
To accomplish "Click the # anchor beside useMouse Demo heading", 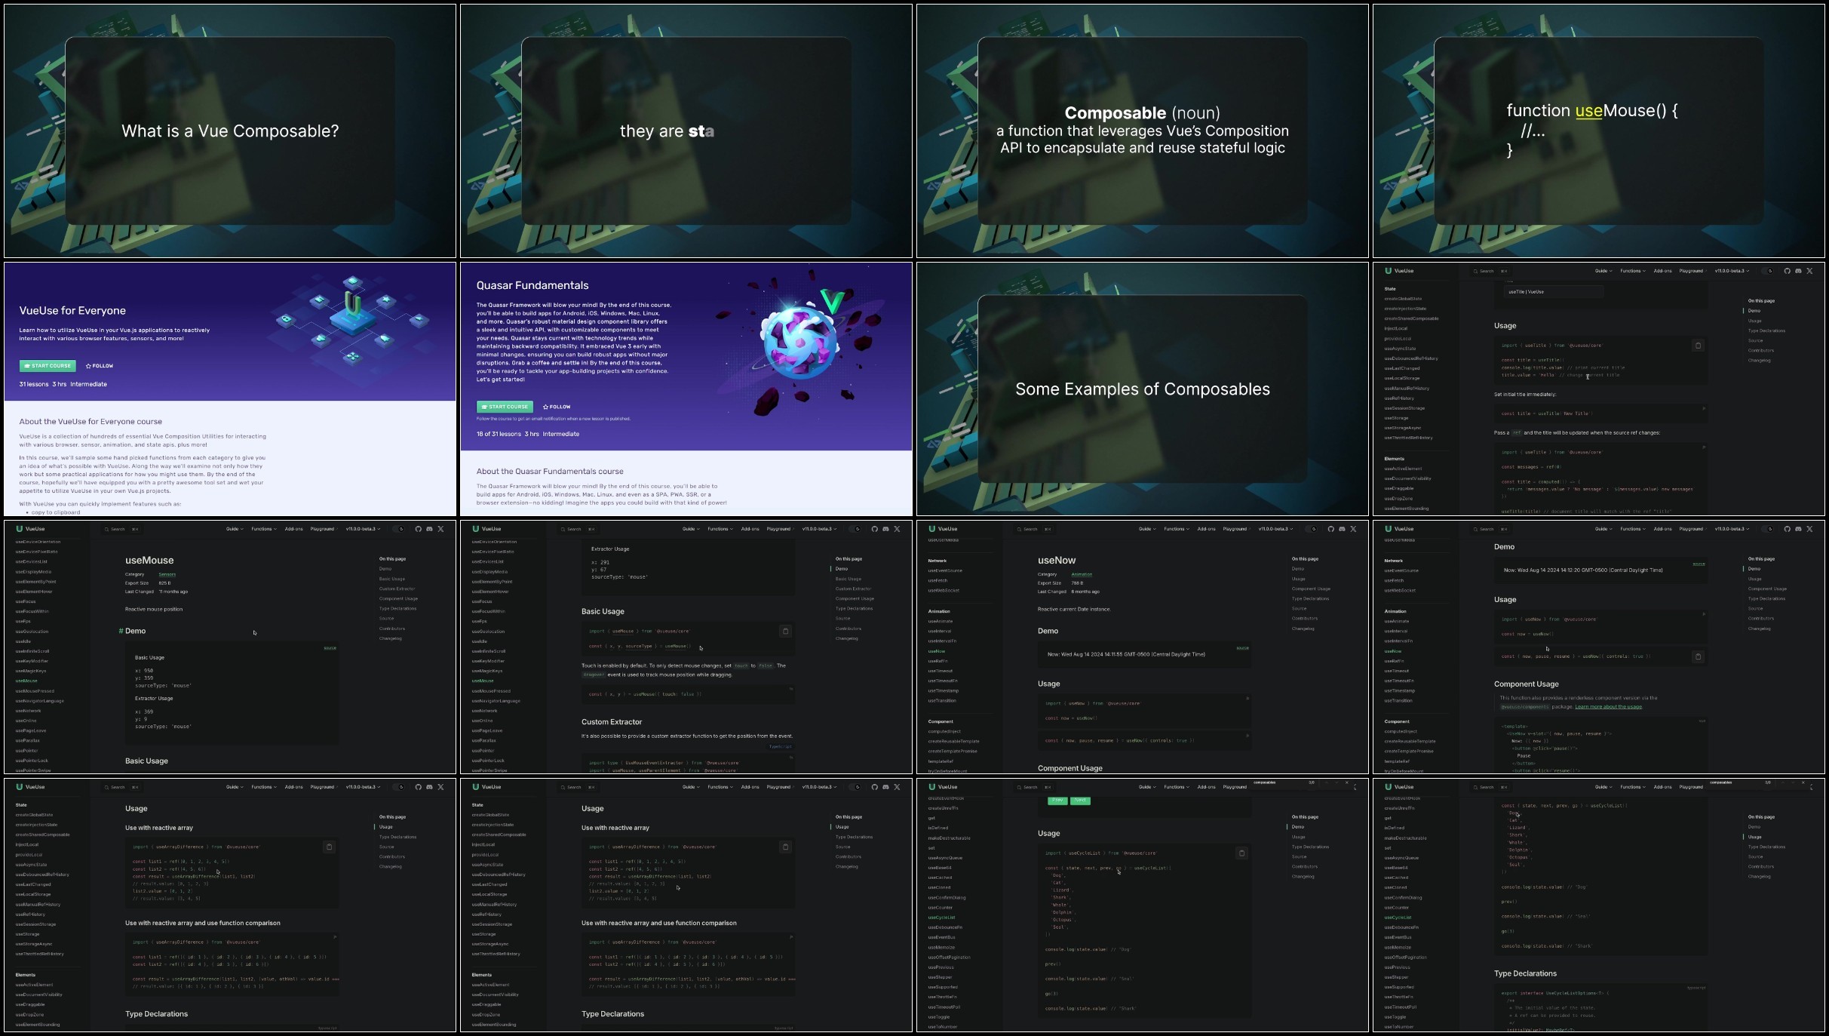I will (x=121, y=631).
